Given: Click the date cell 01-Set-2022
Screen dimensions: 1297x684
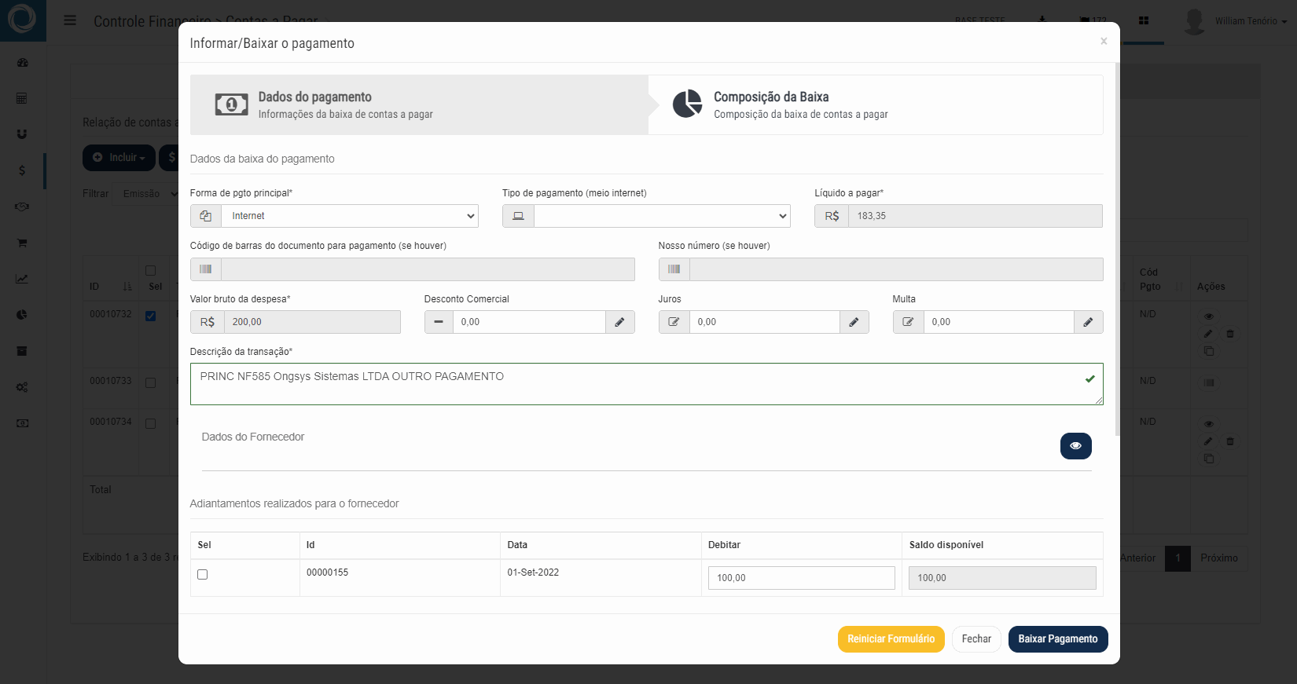Looking at the screenshot, I should [x=533, y=572].
